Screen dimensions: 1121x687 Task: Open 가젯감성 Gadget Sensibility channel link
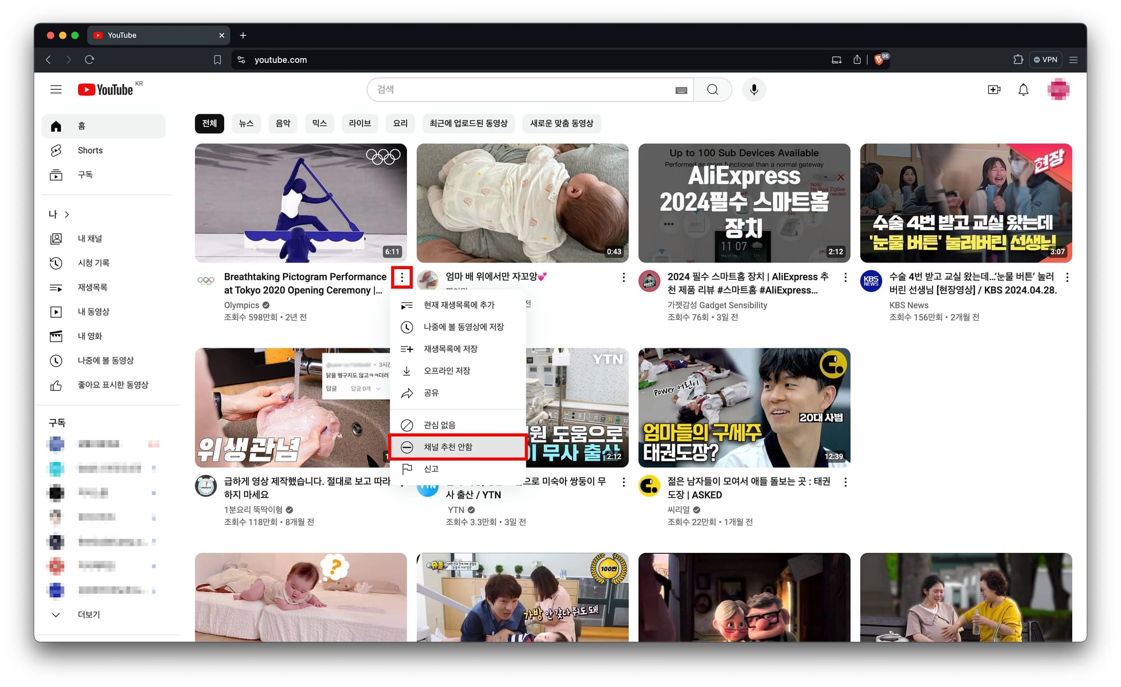pyautogui.click(x=717, y=305)
